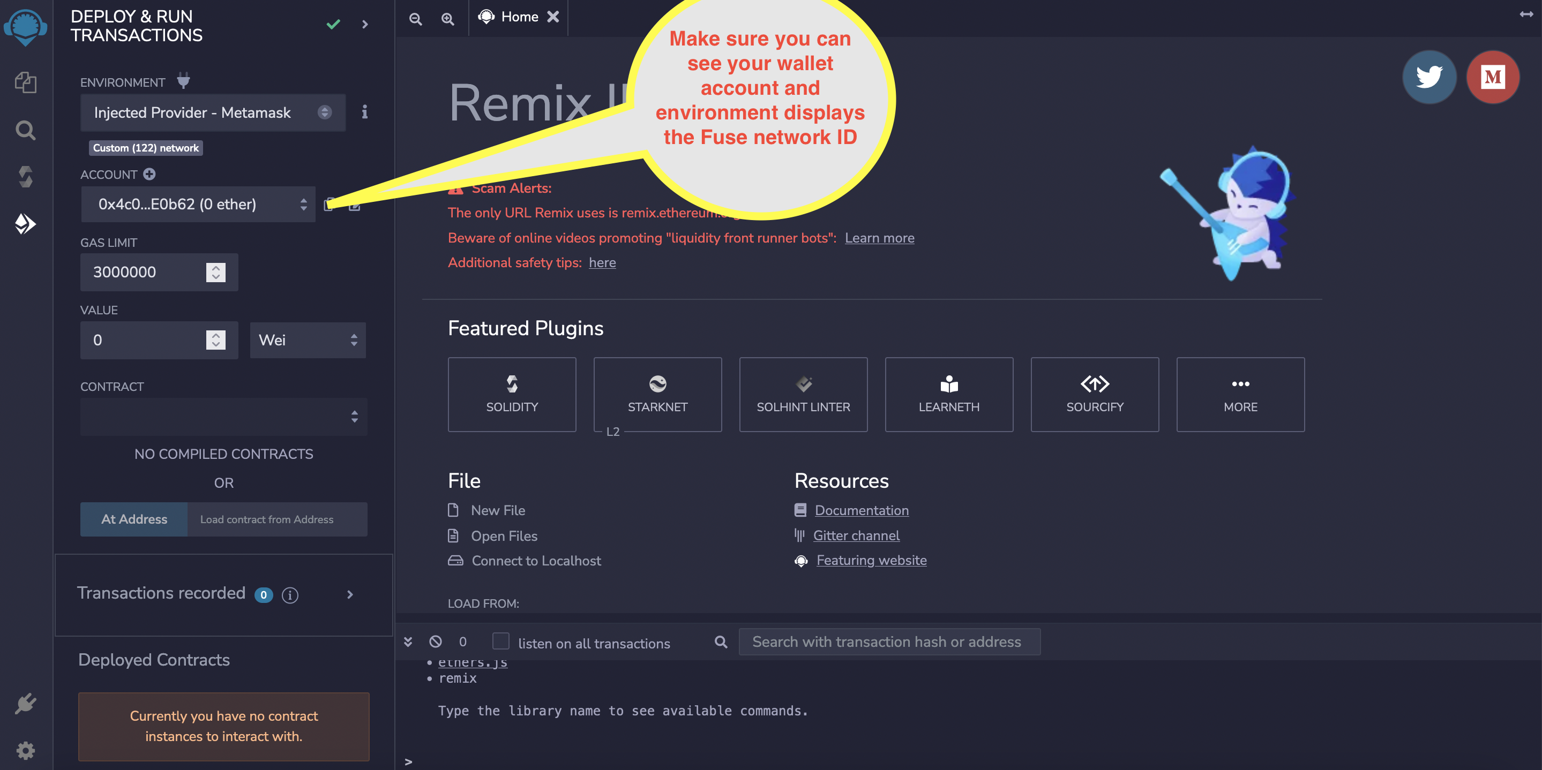Click the header chevron next to checkmark
Viewport: 1542px width, 770px height.
(365, 24)
